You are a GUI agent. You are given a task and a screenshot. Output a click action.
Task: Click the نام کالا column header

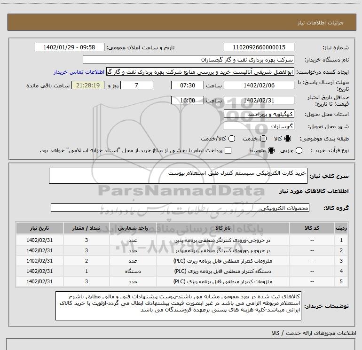(223, 228)
